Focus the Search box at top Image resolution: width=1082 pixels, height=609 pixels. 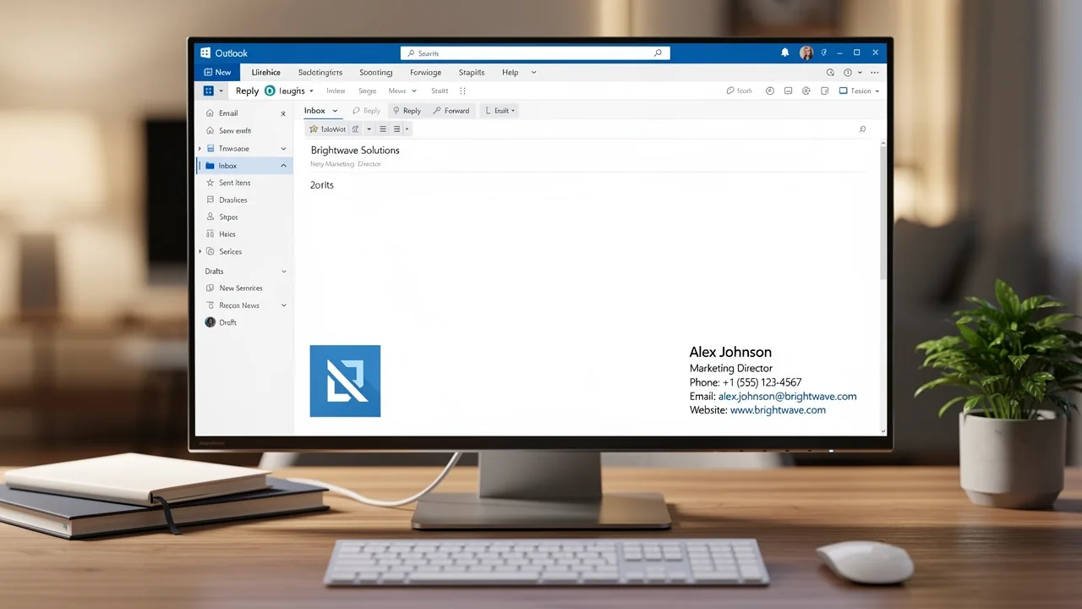point(535,52)
